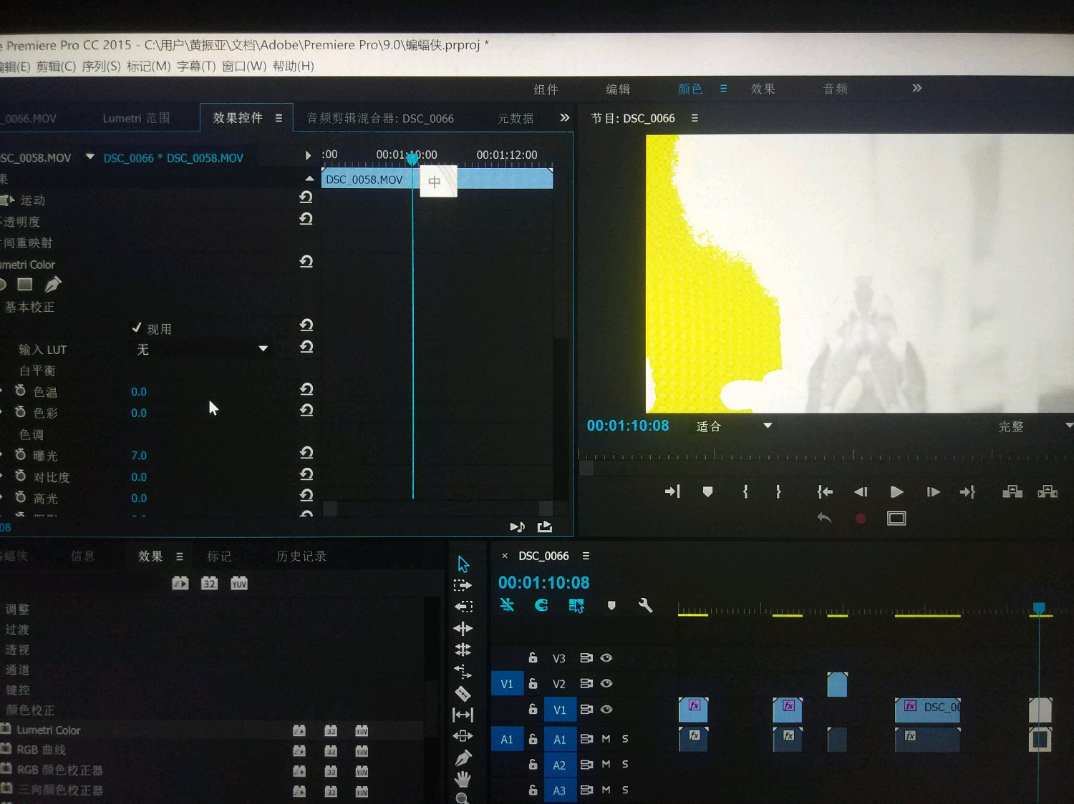Toggle lock on V3 track
The image size is (1074, 804).
click(x=533, y=657)
